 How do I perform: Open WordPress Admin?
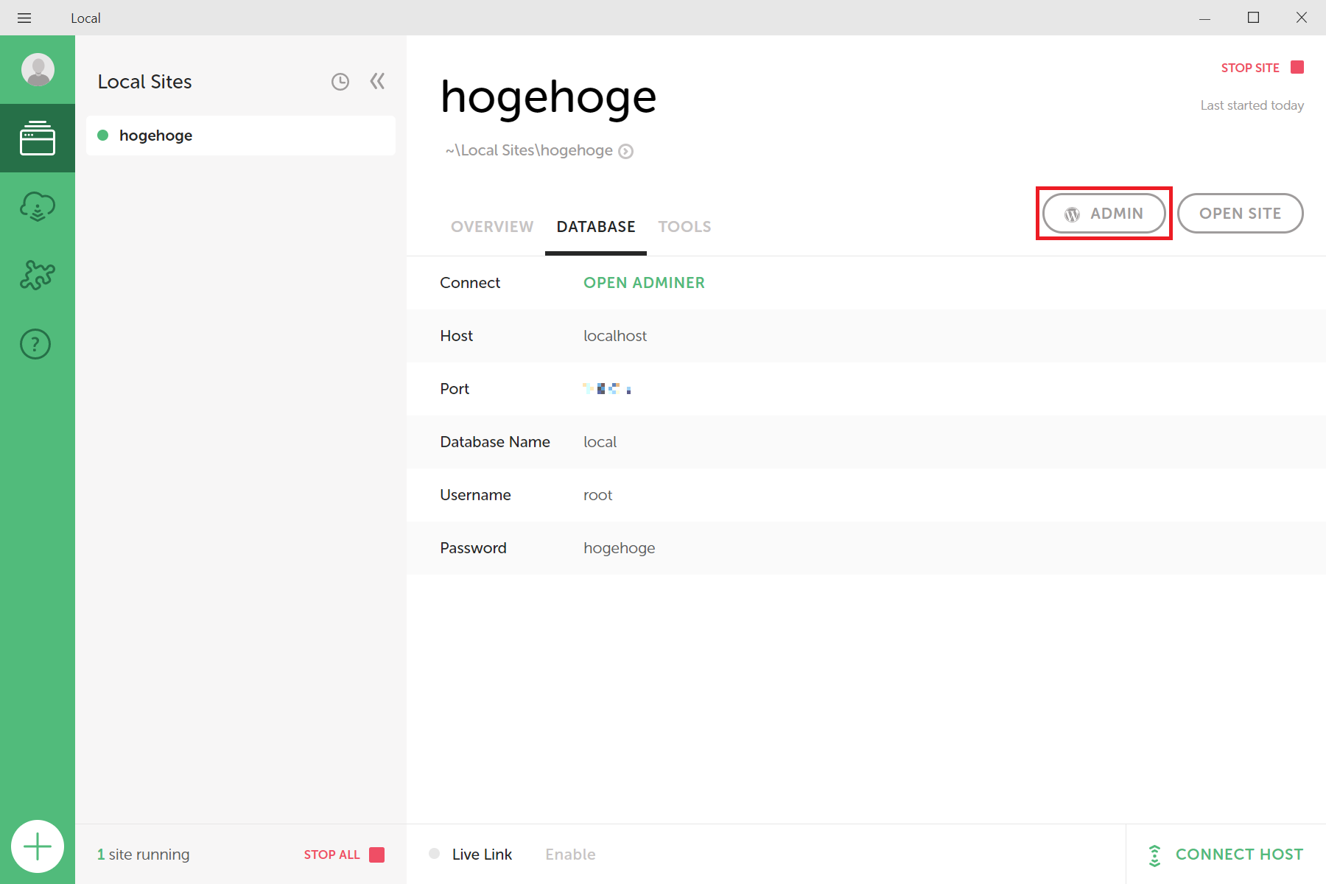pos(1104,214)
